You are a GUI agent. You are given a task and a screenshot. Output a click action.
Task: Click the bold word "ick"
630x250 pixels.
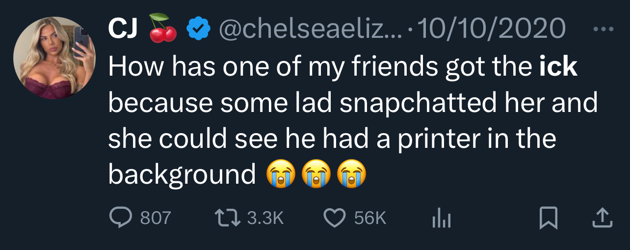point(558,66)
